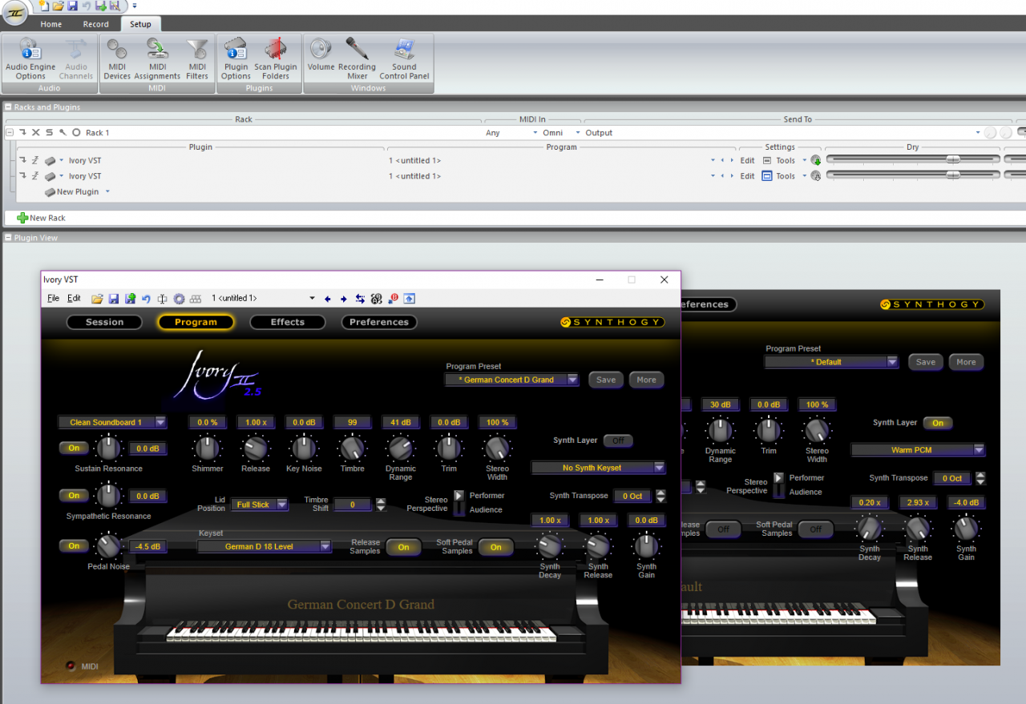The width and height of the screenshot is (1026, 704).
Task: Go to next program with the right blue arrow
Action: point(343,299)
